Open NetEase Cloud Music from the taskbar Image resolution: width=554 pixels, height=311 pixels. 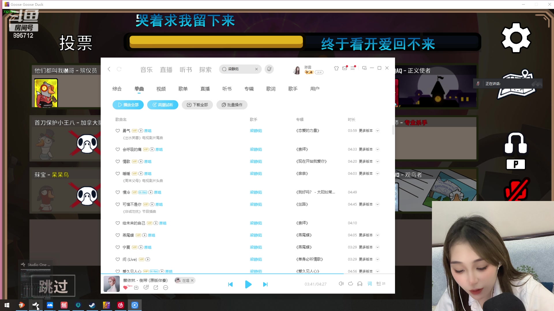[x=120, y=305]
